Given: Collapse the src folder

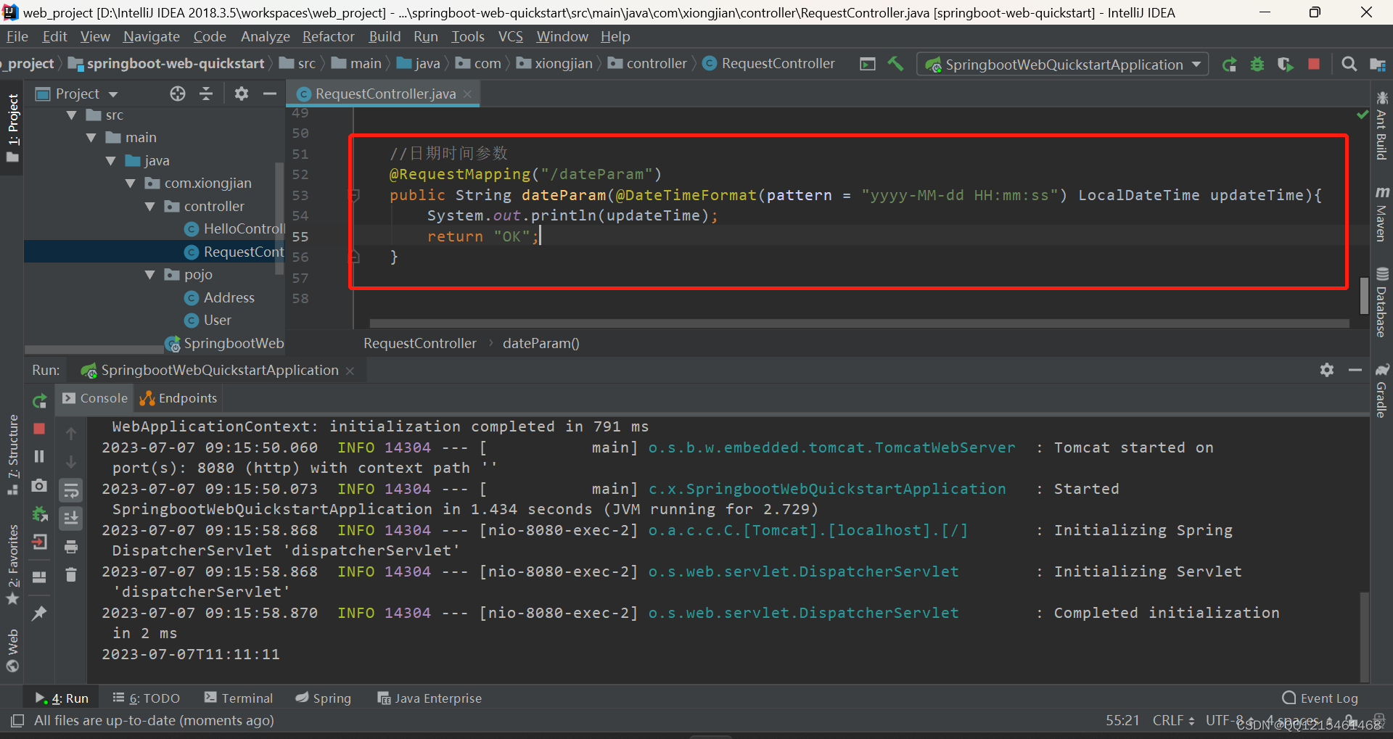Looking at the screenshot, I should point(72,115).
